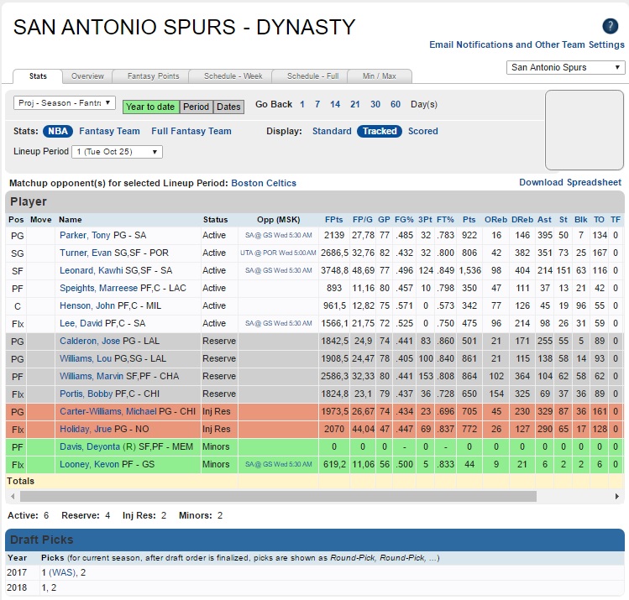Open Henson, John player page
This screenshot has height=600, width=629.
(87, 305)
